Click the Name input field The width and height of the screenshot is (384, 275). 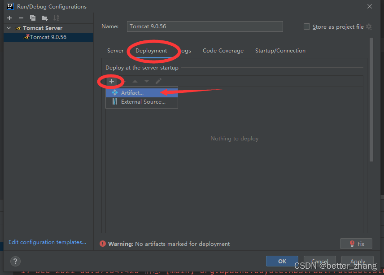coord(205,26)
